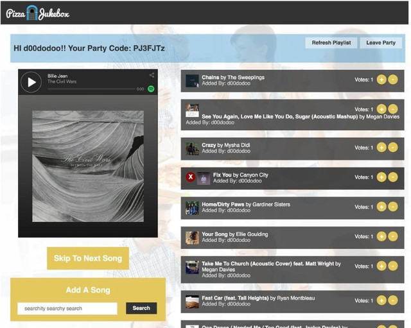Click the Take Me To Church thumbnail
The height and width of the screenshot is (328, 411).
pos(192,267)
